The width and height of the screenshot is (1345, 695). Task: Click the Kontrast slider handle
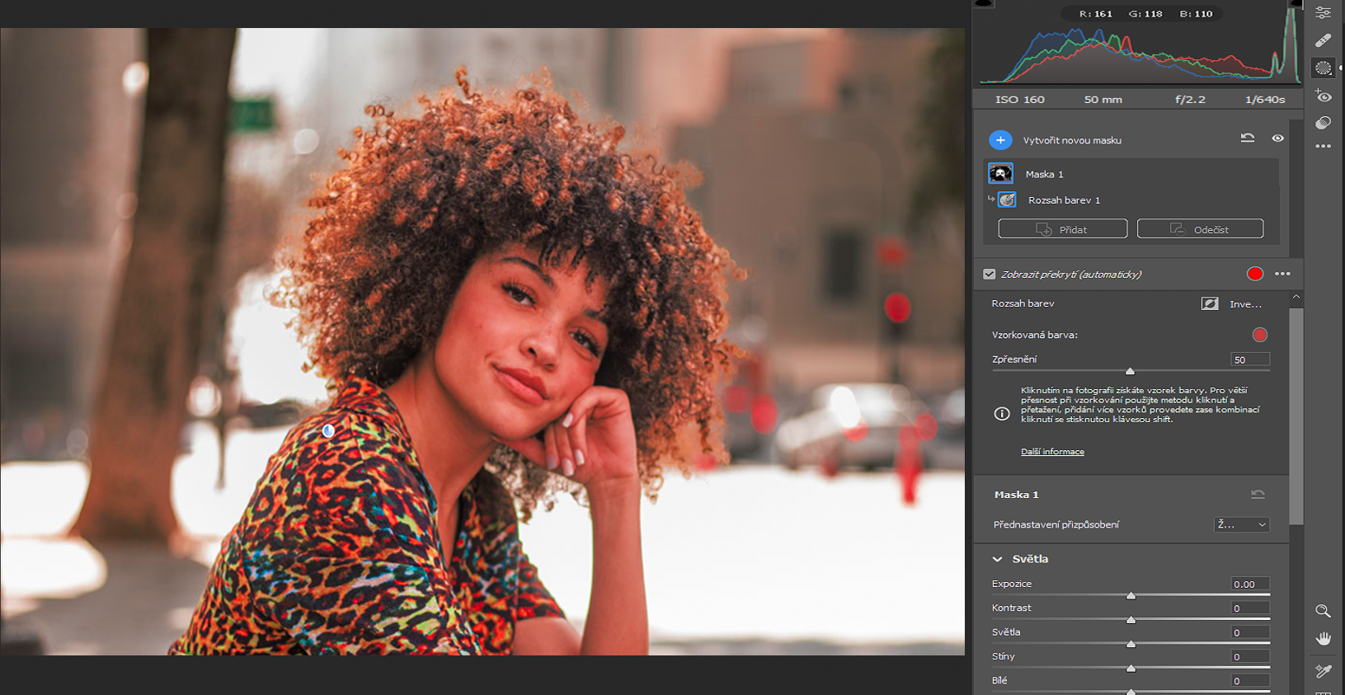(1131, 619)
